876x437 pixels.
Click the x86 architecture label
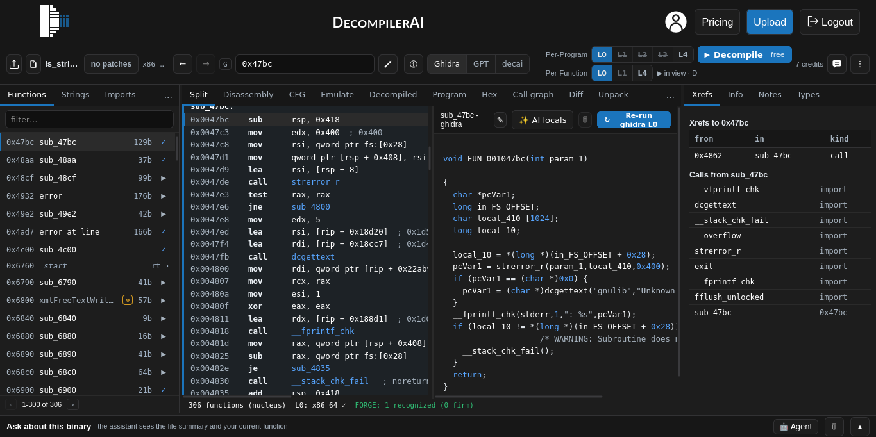[153, 64]
